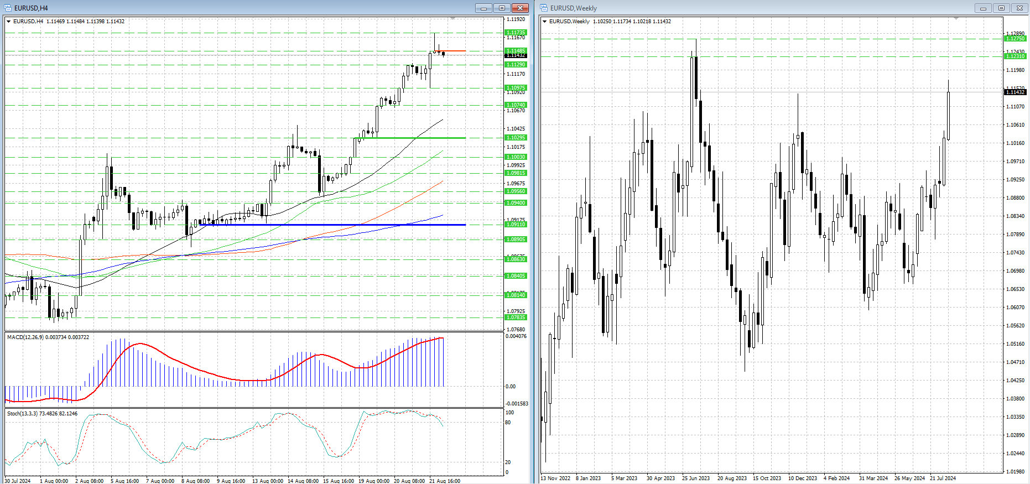This screenshot has width=1030, height=484.
Task: Click the 1.07835 green price label
Action: (x=516, y=318)
